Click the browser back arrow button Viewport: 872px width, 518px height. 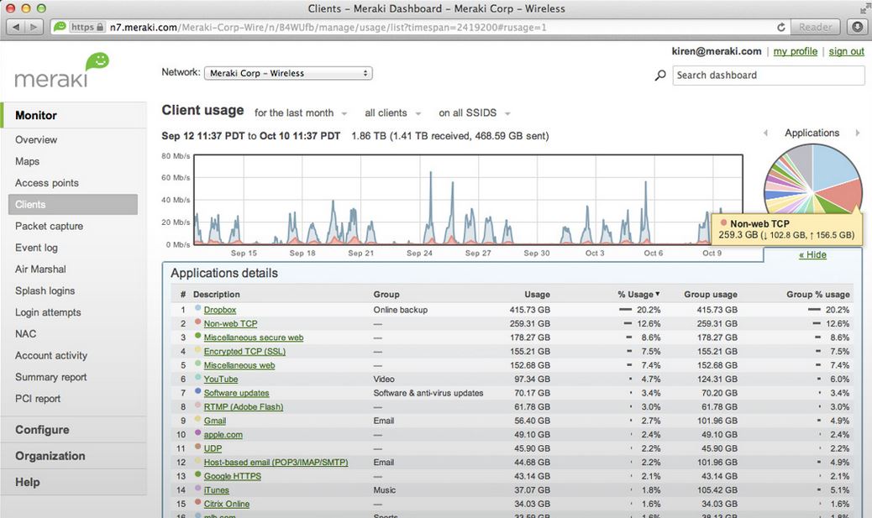pos(15,27)
